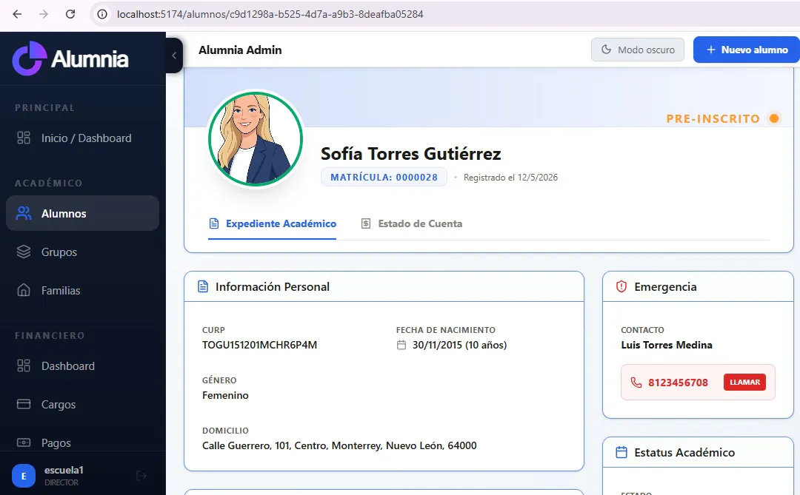This screenshot has height=495, width=800.
Task: Select Alumnos in the sidebar
Action: (x=83, y=213)
